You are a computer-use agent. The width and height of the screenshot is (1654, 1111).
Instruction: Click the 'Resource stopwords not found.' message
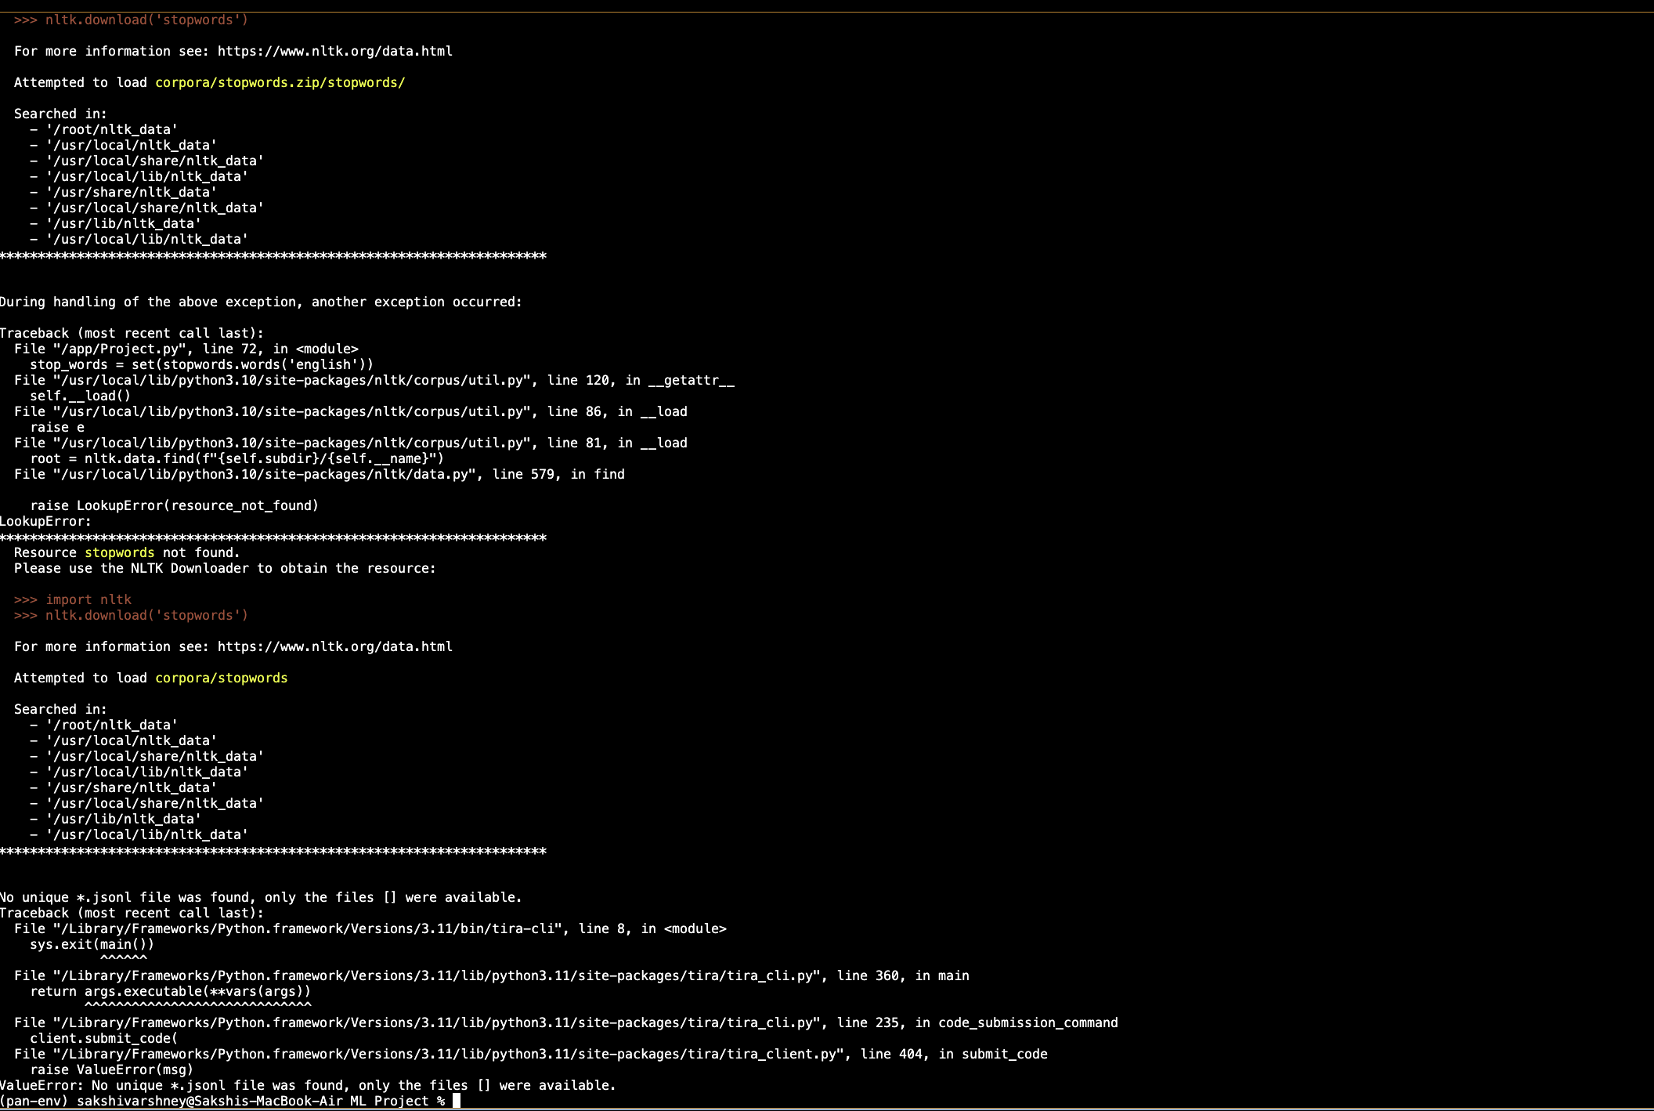pos(127,552)
